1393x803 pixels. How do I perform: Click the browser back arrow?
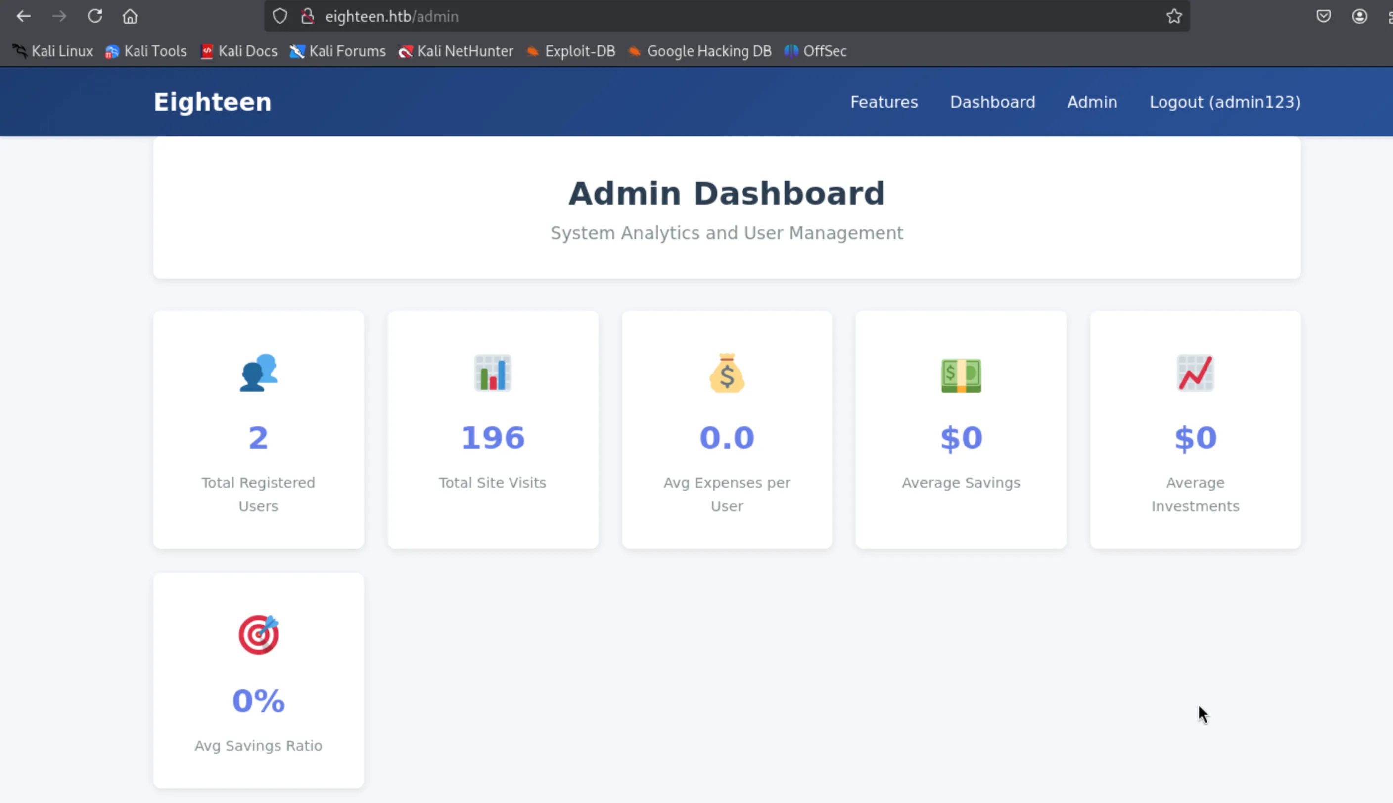(23, 16)
